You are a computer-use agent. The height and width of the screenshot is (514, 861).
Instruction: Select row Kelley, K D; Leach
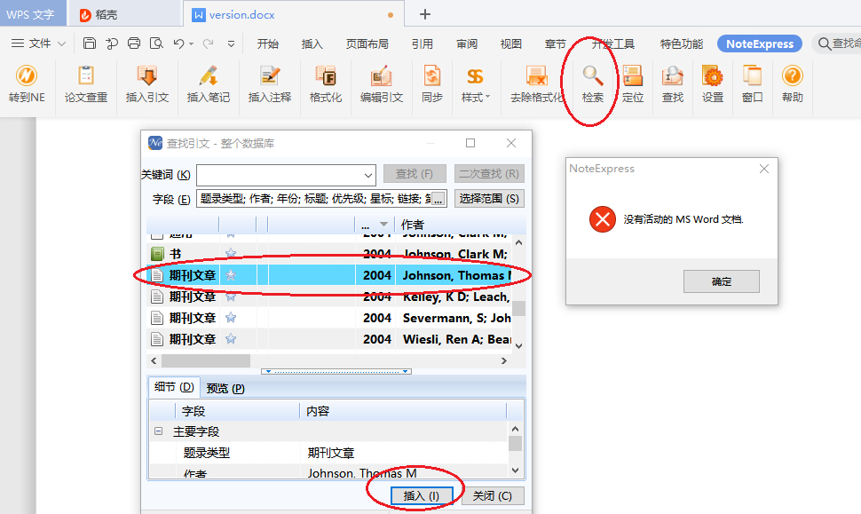click(x=329, y=297)
